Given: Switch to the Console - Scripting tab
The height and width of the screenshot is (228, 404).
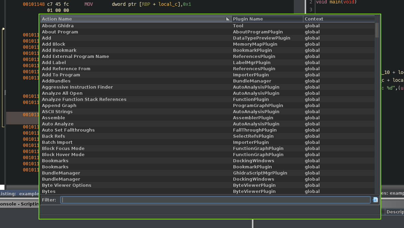Looking at the screenshot, I should [19, 204].
